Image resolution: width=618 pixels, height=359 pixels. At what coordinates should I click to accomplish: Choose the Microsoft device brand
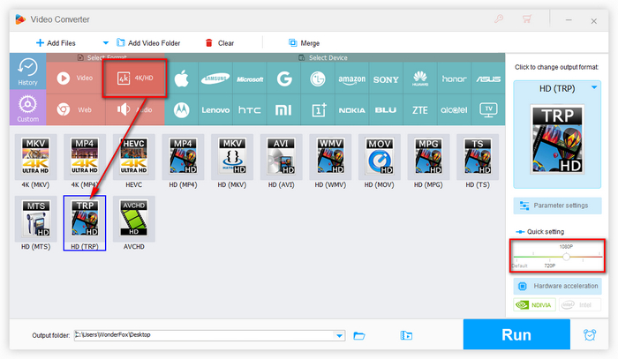(x=250, y=79)
